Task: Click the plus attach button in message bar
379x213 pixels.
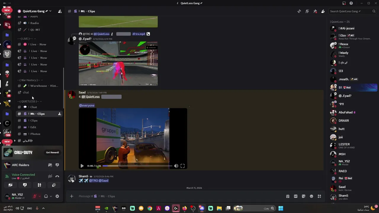Action: tap(71, 196)
